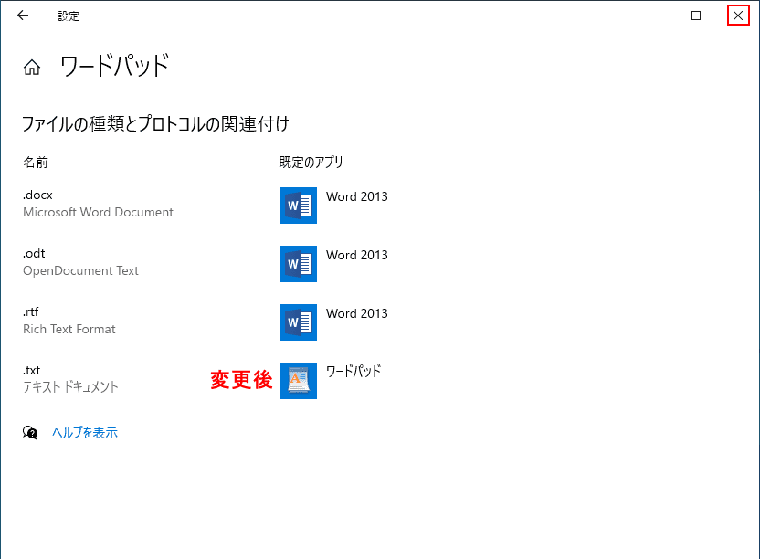The height and width of the screenshot is (559, 760).
Task: Click the Word 2013 icon for .docx
Action: [x=299, y=206]
